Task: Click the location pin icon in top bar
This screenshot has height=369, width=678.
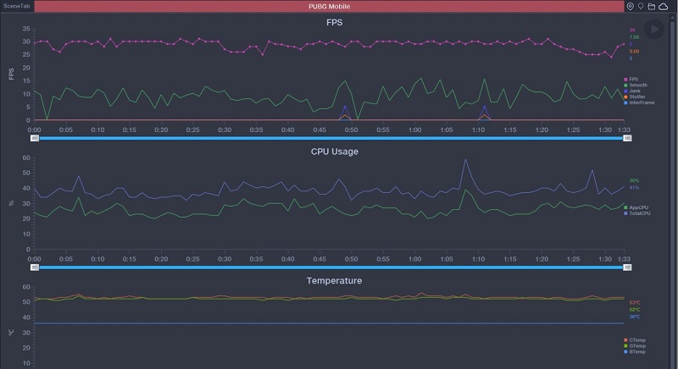Action: 630,7
